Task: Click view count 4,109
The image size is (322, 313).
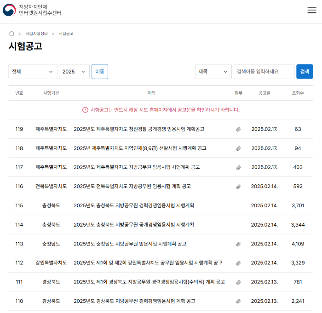Action: [298, 244]
